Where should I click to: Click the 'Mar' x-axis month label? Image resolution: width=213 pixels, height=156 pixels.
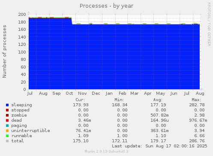135,93
